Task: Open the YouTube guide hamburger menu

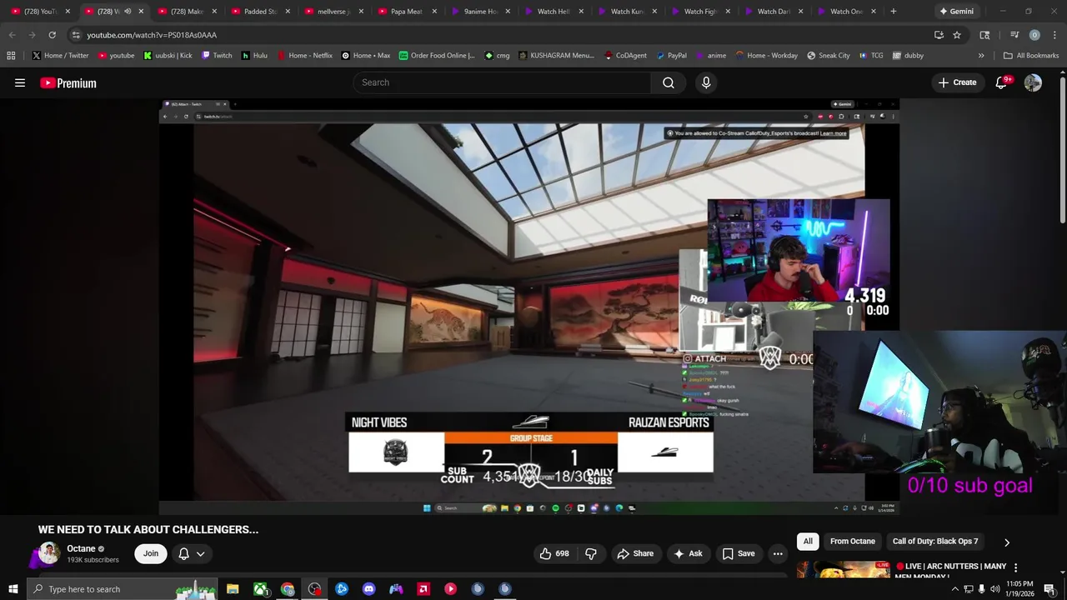Action: (x=20, y=82)
